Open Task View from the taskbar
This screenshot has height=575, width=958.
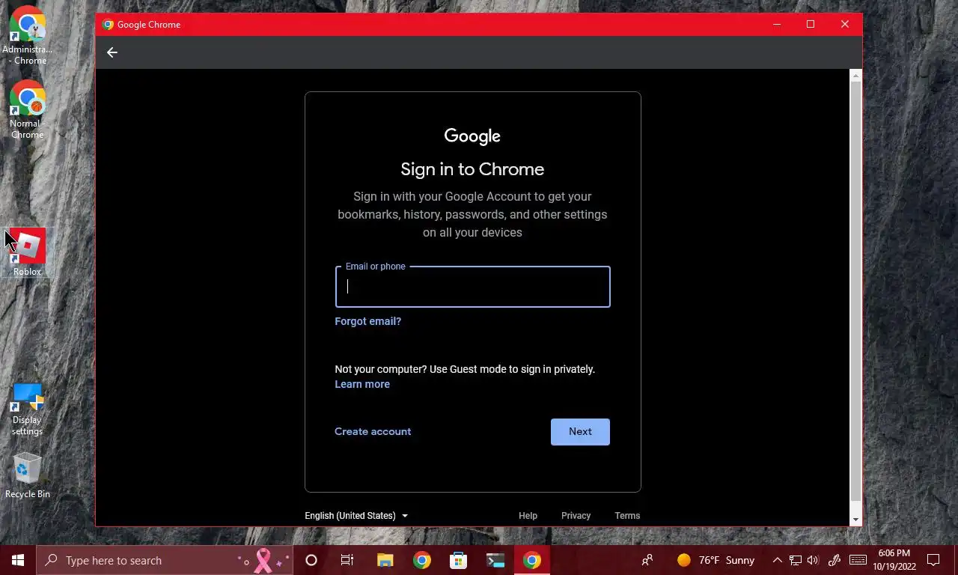(x=347, y=560)
